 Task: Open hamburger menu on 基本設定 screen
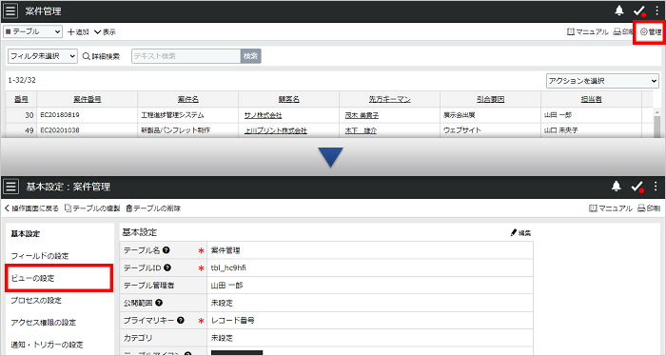(10, 187)
